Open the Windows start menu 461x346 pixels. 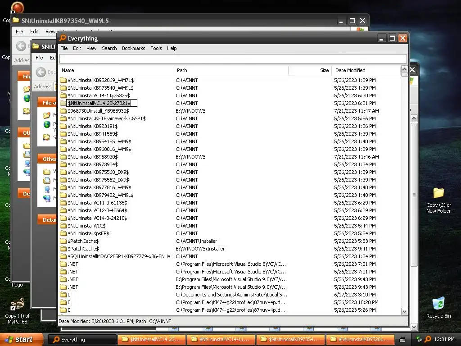click(22, 340)
